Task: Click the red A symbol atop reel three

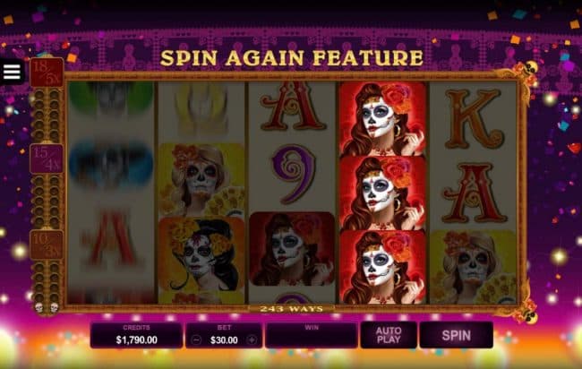Action: point(293,107)
